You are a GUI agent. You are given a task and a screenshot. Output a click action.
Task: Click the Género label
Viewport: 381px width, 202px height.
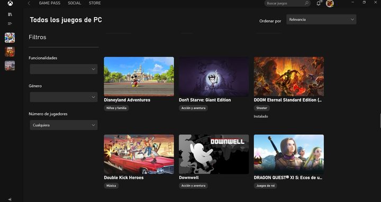pyautogui.click(x=35, y=86)
